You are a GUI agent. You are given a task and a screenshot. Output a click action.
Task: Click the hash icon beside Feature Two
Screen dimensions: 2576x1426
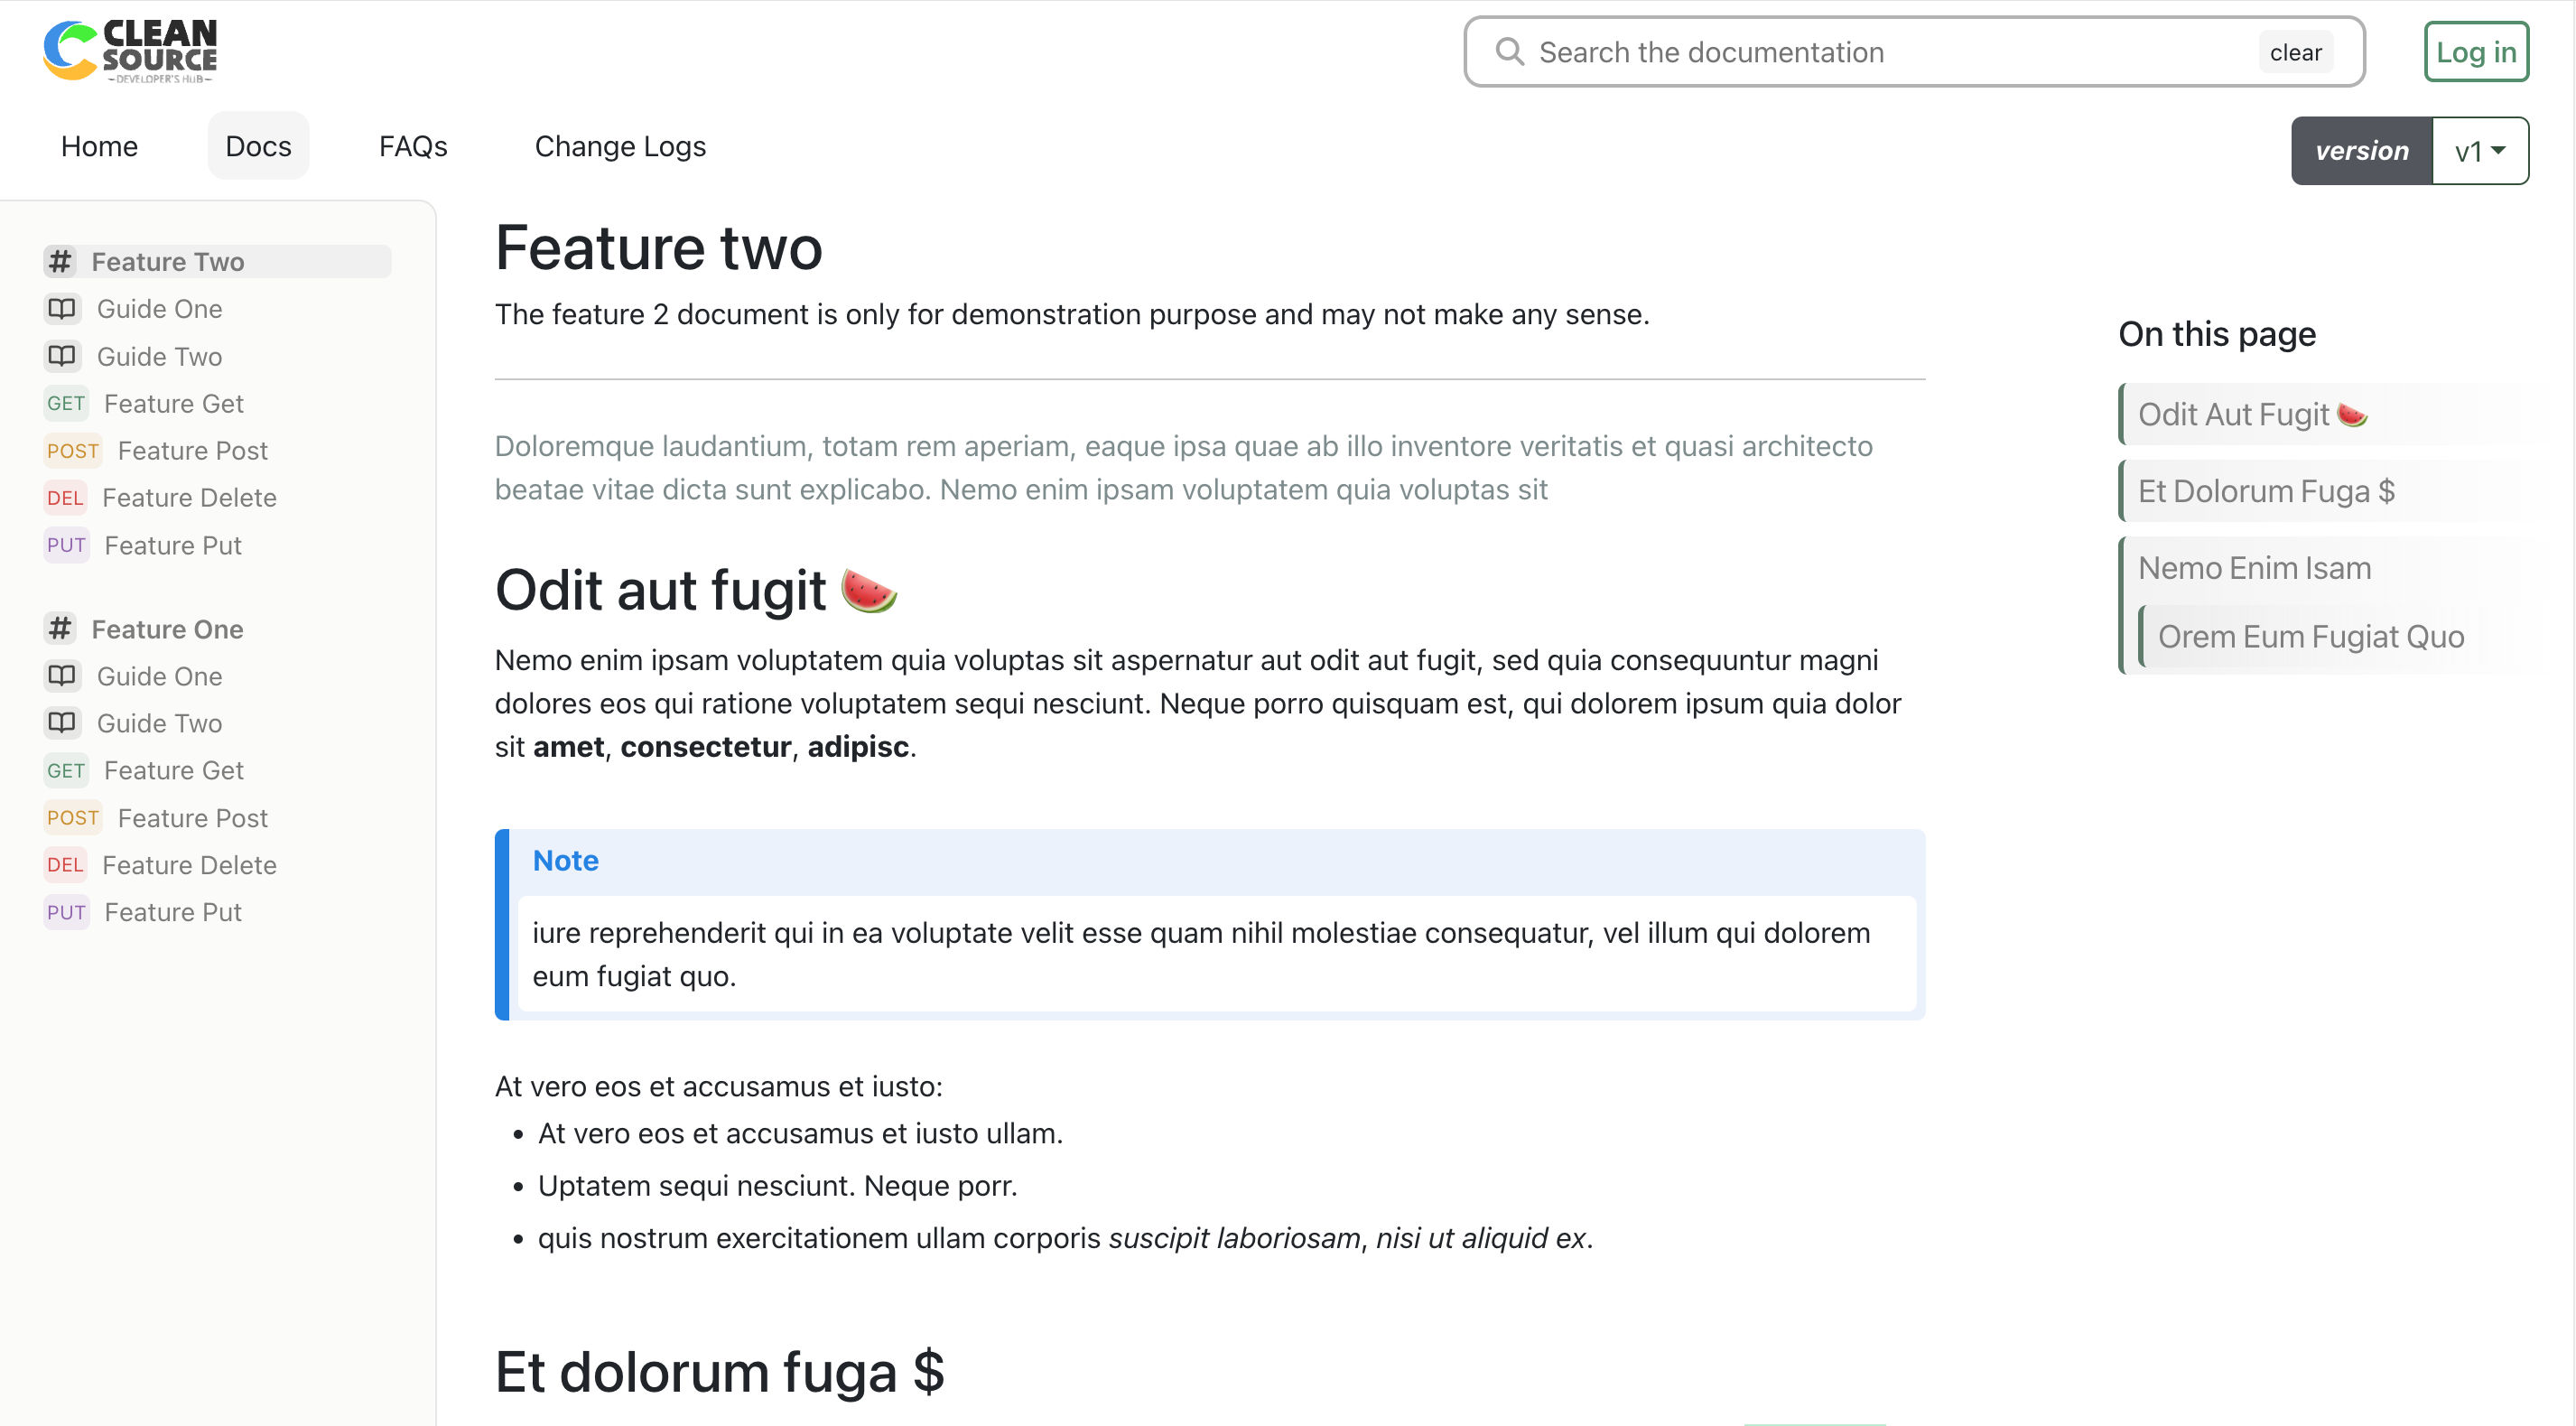(60, 262)
